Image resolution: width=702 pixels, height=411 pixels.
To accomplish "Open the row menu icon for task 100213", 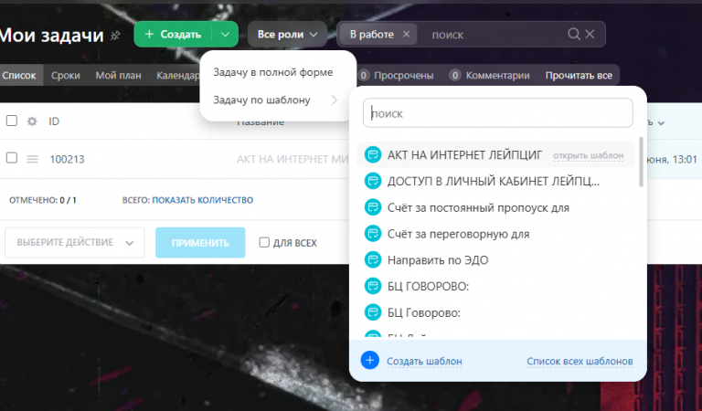I will [32, 159].
